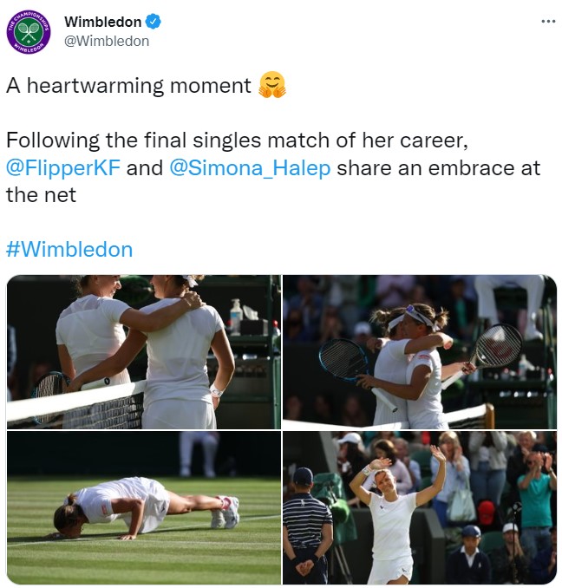
Task: Click the "A heartwarming moment" text
Action: click(x=128, y=85)
